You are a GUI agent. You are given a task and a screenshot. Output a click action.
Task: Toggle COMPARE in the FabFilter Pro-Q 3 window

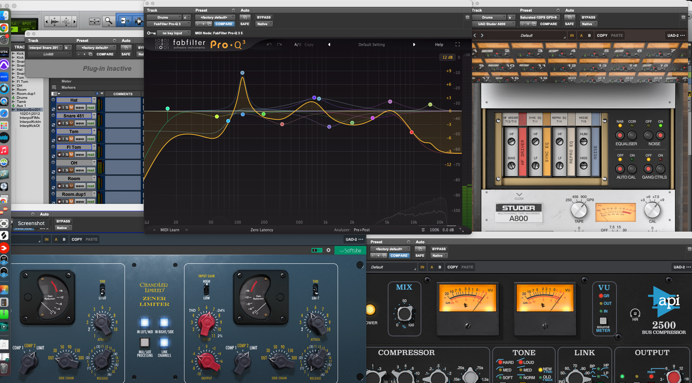point(224,24)
